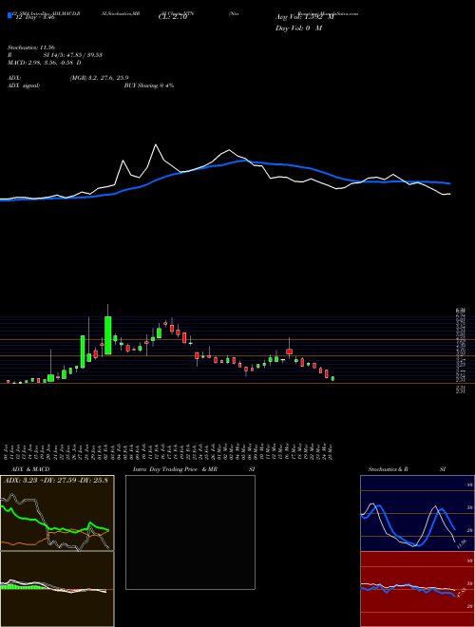Click the peak of the white price line
The image size is (475, 627).
(x=156, y=144)
